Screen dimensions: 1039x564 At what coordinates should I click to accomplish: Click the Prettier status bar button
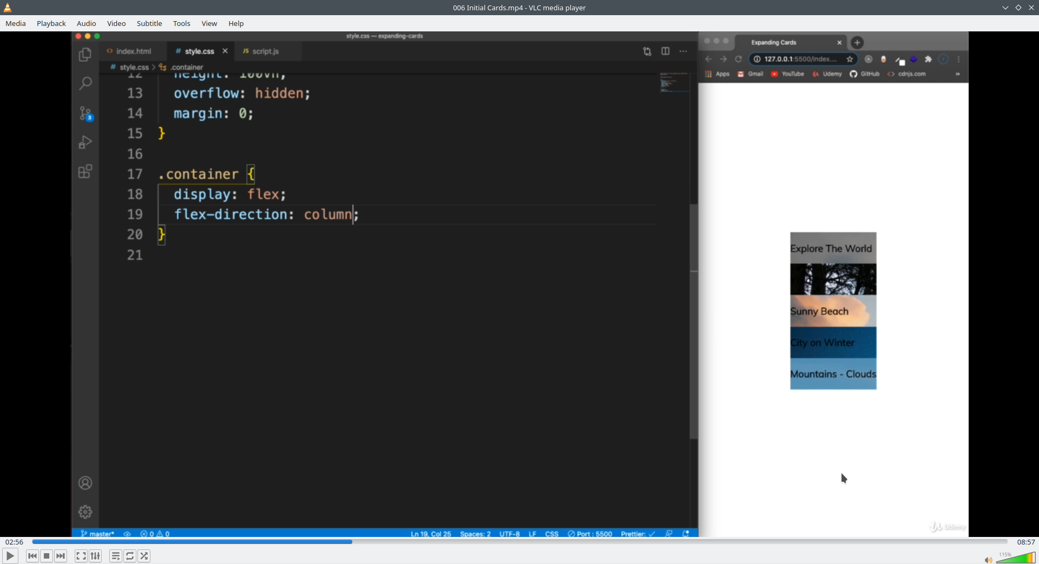(x=638, y=534)
